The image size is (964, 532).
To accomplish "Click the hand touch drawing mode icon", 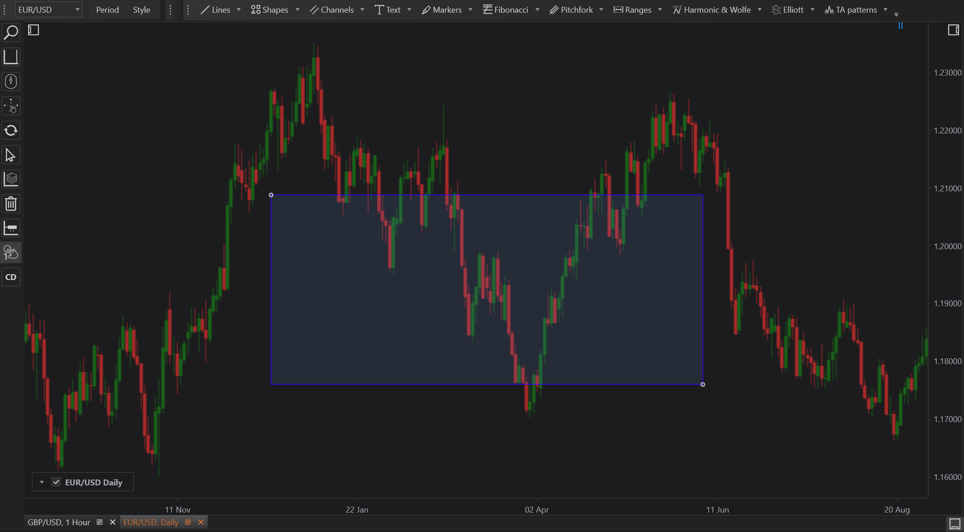I will [x=11, y=252].
